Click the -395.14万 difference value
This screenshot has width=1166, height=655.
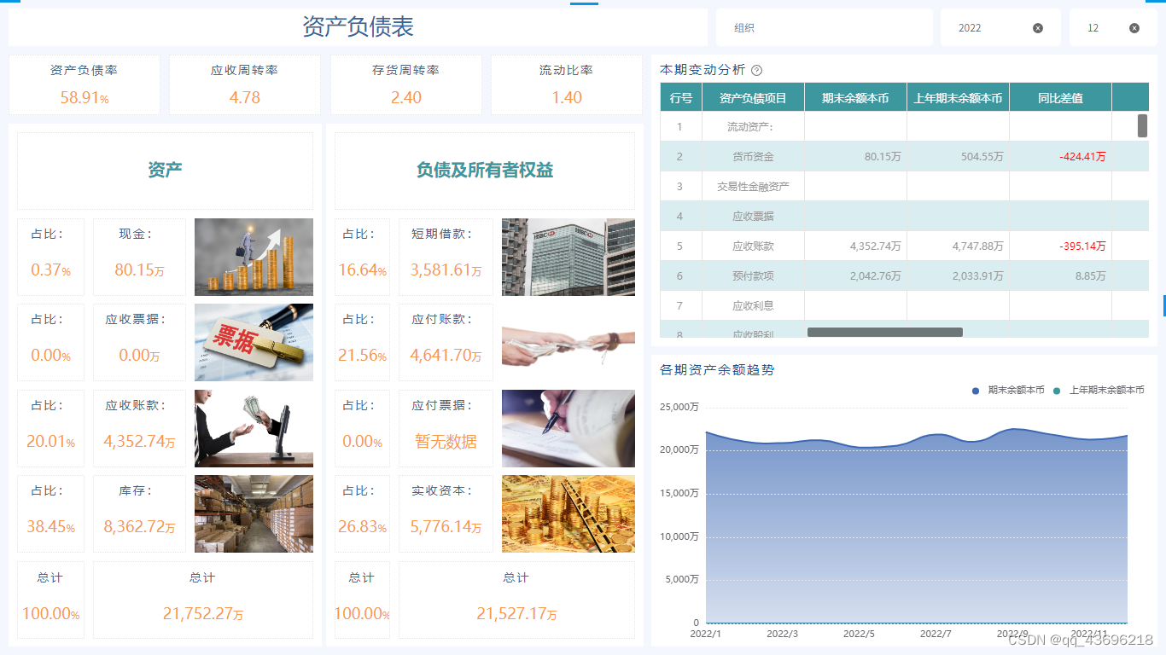coord(1082,246)
